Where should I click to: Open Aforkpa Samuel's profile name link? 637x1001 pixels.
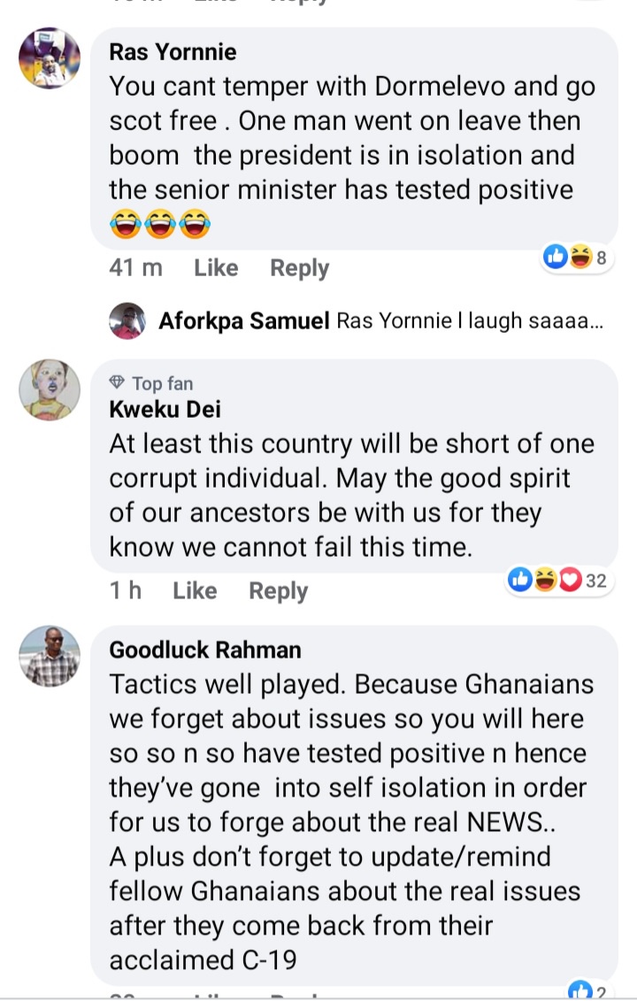[x=244, y=321]
